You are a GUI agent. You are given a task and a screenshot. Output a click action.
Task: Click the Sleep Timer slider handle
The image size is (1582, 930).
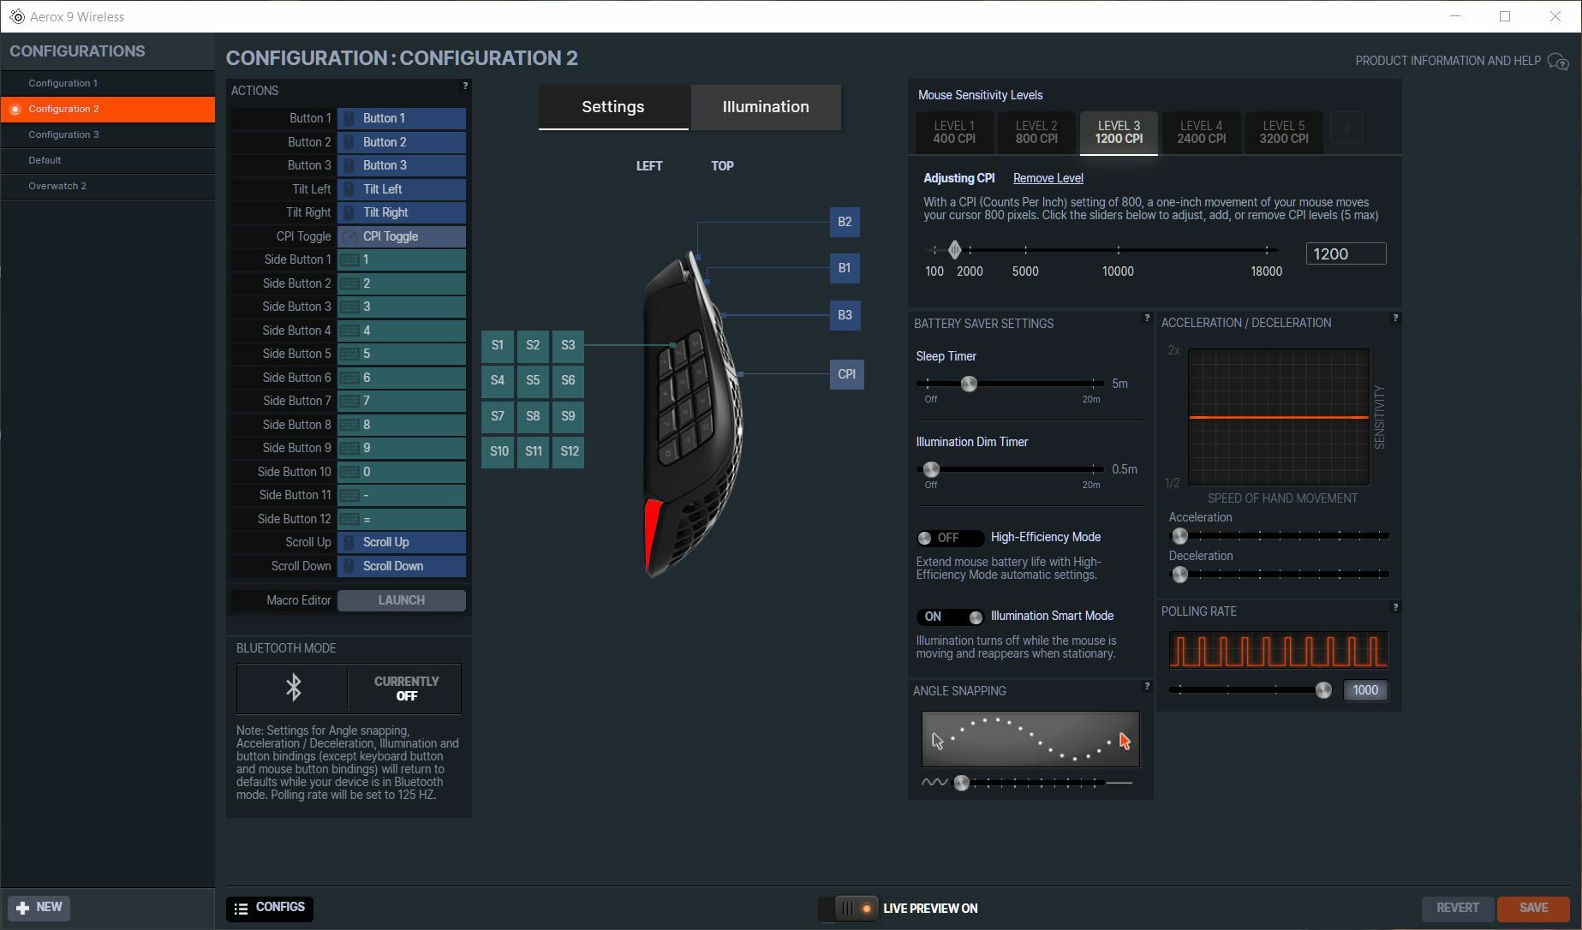coord(969,385)
